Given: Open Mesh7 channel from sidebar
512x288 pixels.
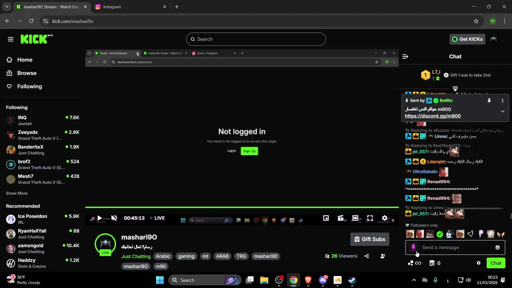Looking at the screenshot, I should tap(43, 179).
